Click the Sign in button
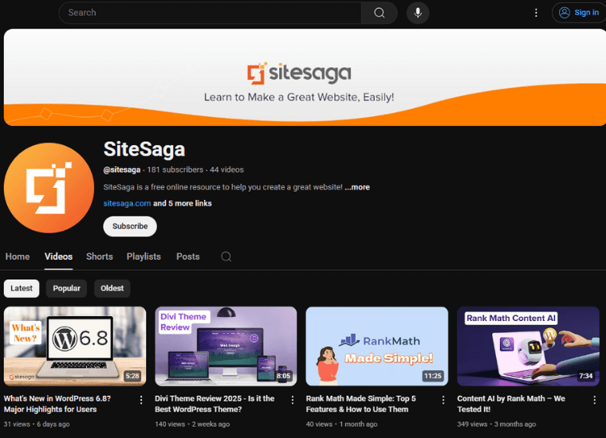The image size is (606, 438). [579, 13]
